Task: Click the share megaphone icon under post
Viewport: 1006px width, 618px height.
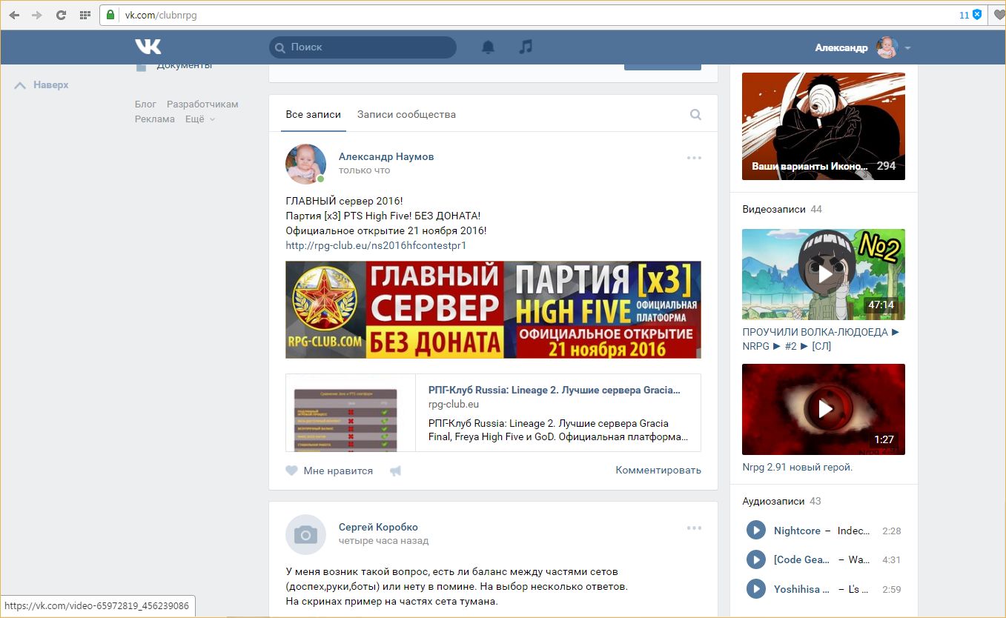Action: click(396, 471)
